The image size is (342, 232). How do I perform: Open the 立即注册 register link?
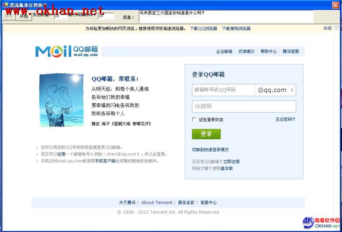[231, 162]
